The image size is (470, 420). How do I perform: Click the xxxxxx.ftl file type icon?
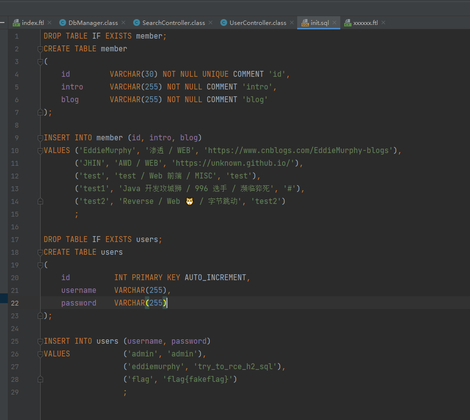348,23
